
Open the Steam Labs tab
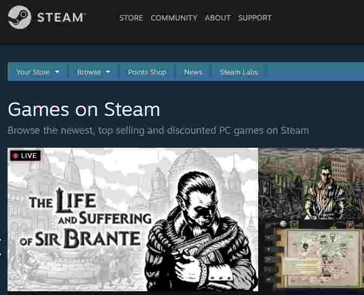(x=239, y=72)
